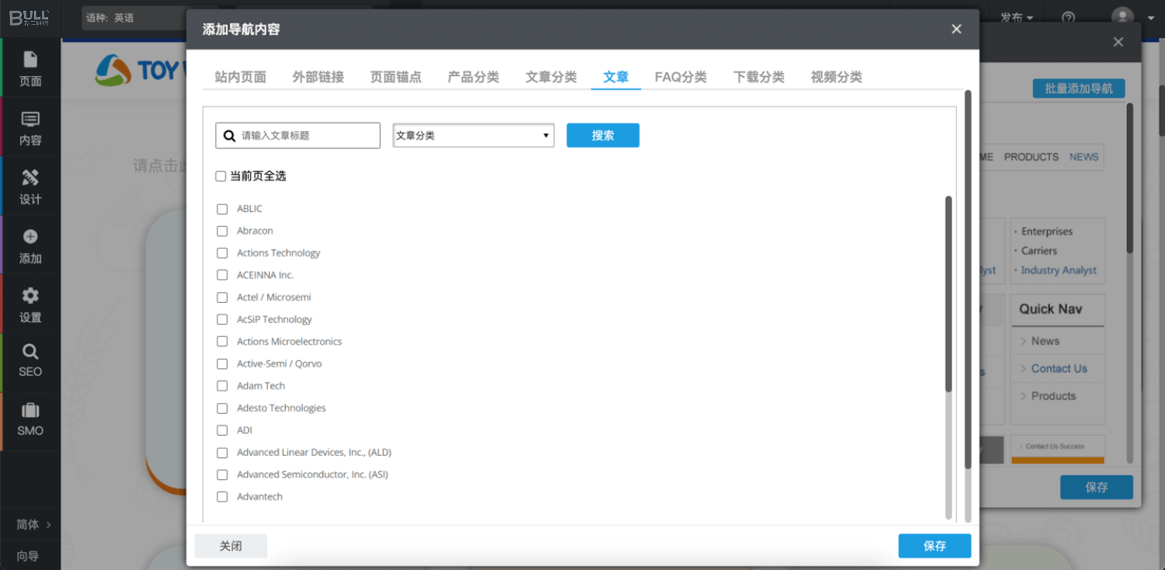Image resolution: width=1165 pixels, height=570 pixels.
Task: Click the blue 搜索 search button
Action: [603, 135]
